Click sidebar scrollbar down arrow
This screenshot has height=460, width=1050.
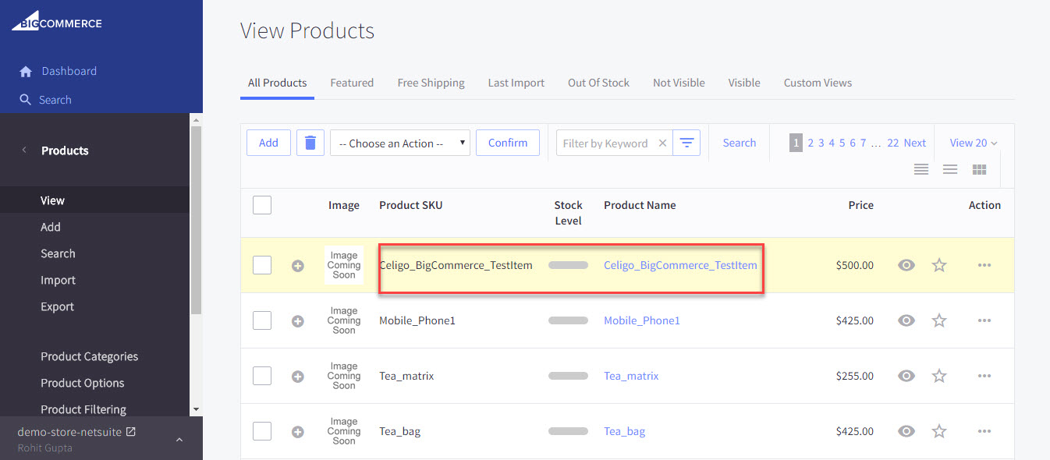(x=196, y=409)
